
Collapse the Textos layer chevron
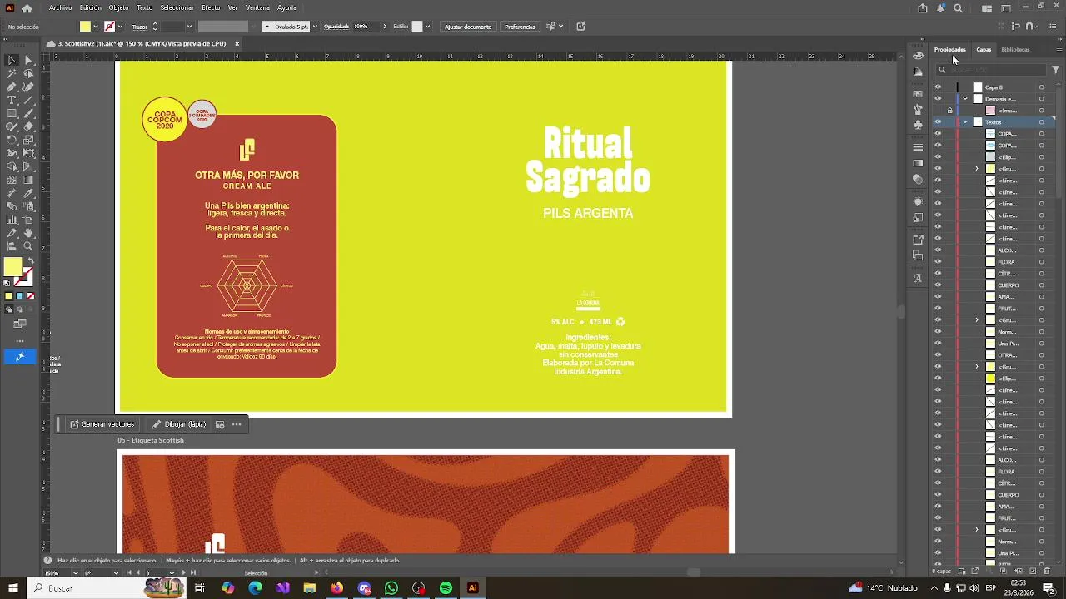coord(965,122)
